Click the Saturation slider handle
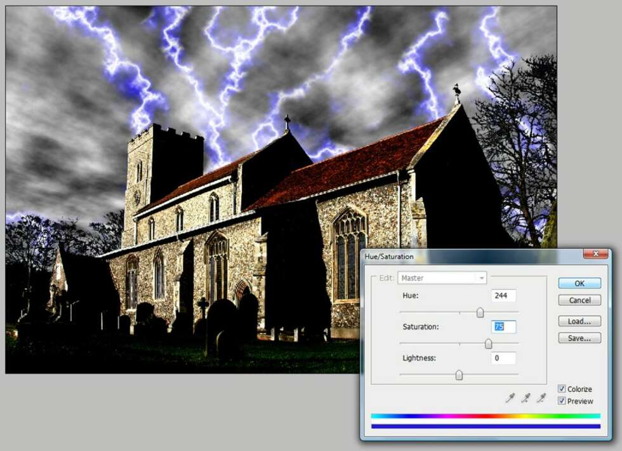The height and width of the screenshot is (451, 622). 488,344
